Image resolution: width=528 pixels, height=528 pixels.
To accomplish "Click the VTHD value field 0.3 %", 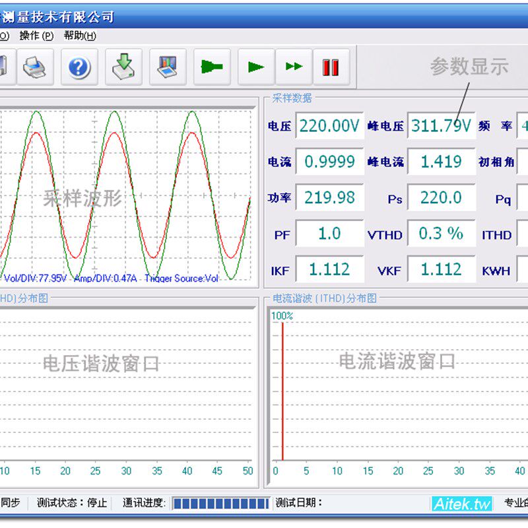I will (x=442, y=234).
